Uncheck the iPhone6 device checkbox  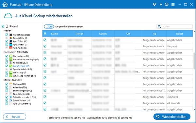click(3, 26)
